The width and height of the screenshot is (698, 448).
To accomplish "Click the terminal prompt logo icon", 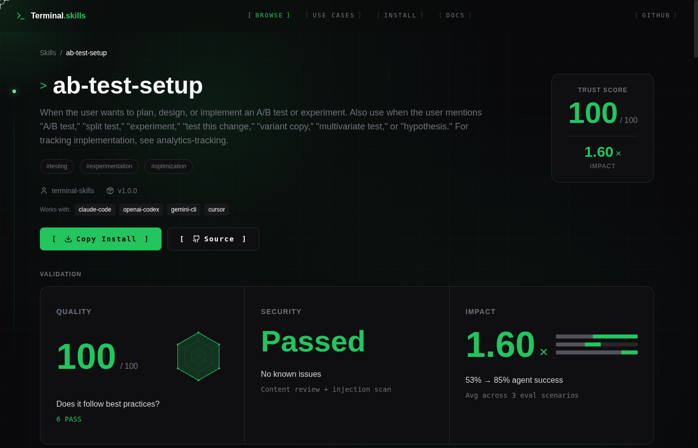I will tap(20, 16).
